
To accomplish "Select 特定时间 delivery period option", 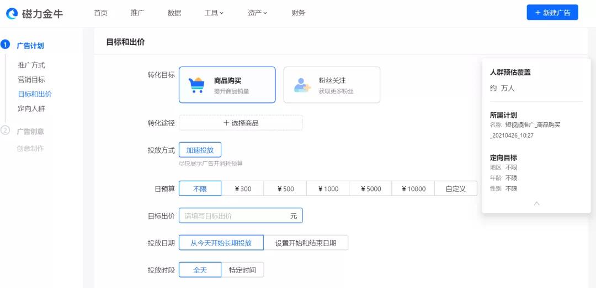I will pos(242,270).
